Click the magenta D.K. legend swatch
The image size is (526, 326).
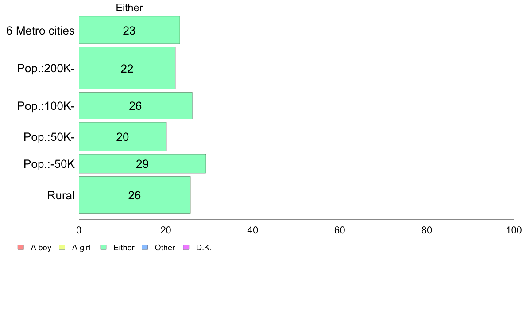tap(186, 248)
